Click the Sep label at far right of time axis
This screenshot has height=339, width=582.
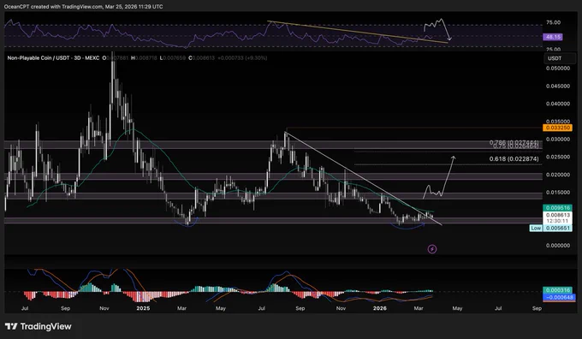pos(537,308)
